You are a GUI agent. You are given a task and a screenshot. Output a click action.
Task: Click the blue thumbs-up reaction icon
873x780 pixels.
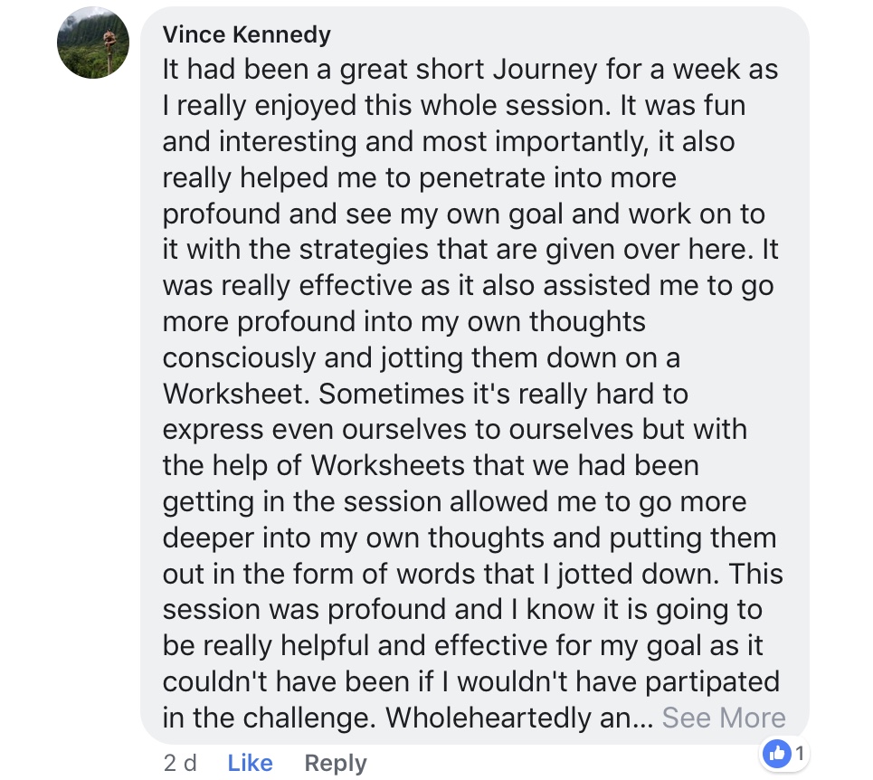[x=777, y=754]
